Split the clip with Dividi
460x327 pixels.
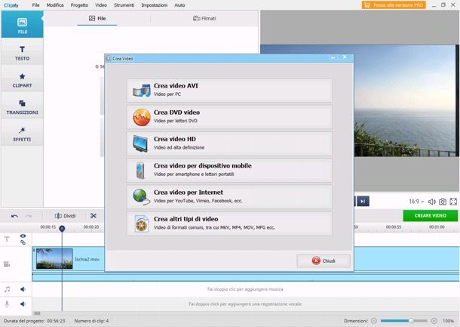(65, 216)
